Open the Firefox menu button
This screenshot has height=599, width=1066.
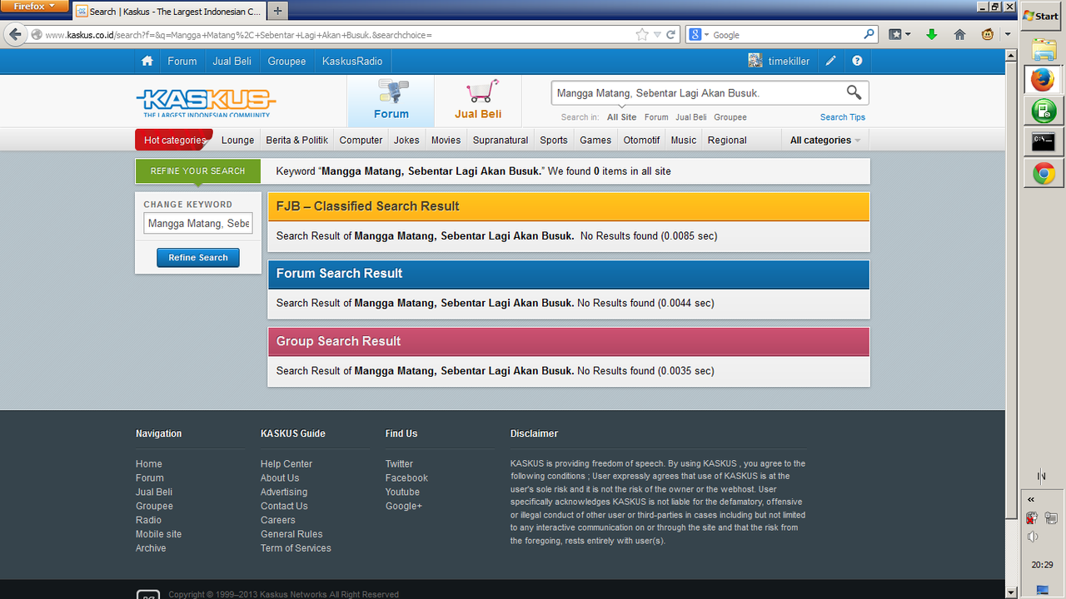pos(35,6)
